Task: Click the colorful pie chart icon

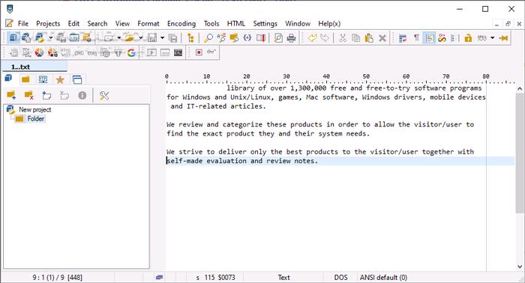Action: pyautogui.click(x=39, y=52)
